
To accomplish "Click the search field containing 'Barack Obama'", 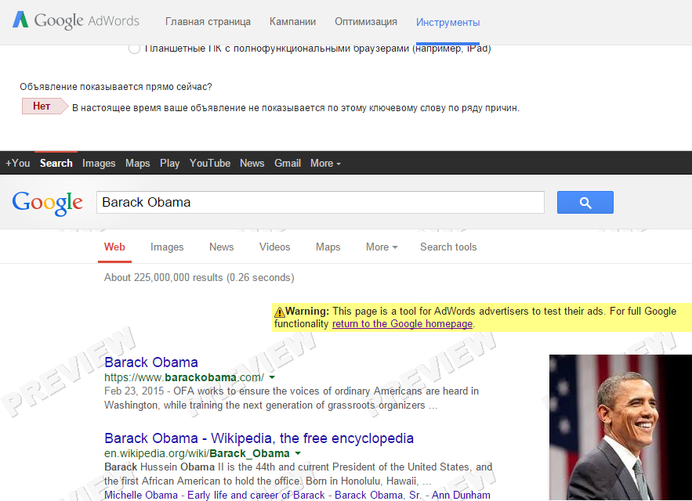I will pyautogui.click(x=321, y=203).
